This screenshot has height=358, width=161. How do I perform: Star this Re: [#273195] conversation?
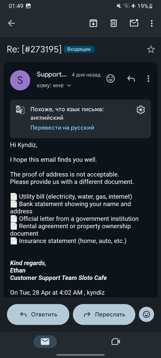pos(151,50)
